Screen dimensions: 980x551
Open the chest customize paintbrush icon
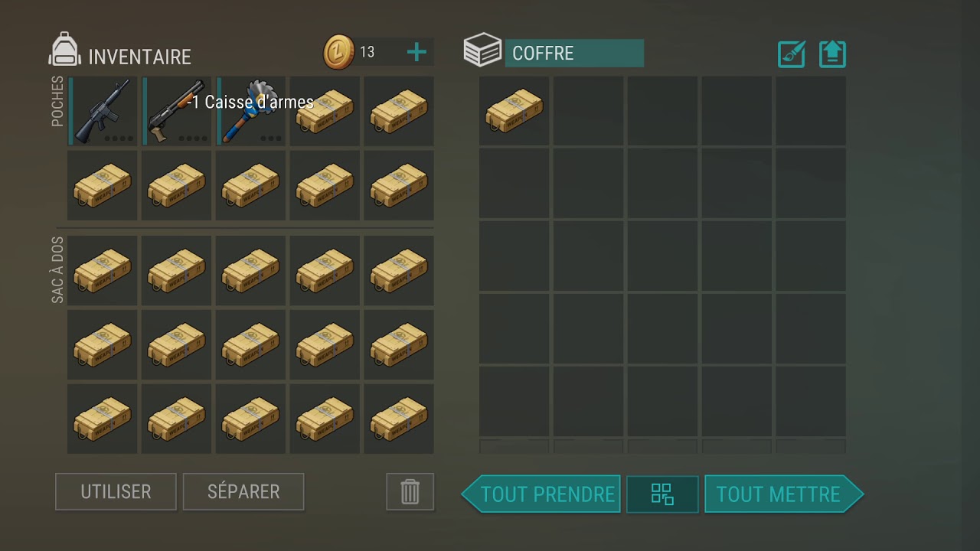click(x=791, y=54)
